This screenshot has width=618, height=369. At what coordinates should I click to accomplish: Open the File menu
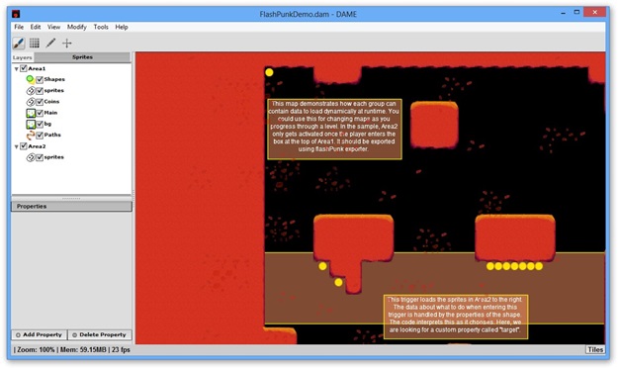click(19, 27)
